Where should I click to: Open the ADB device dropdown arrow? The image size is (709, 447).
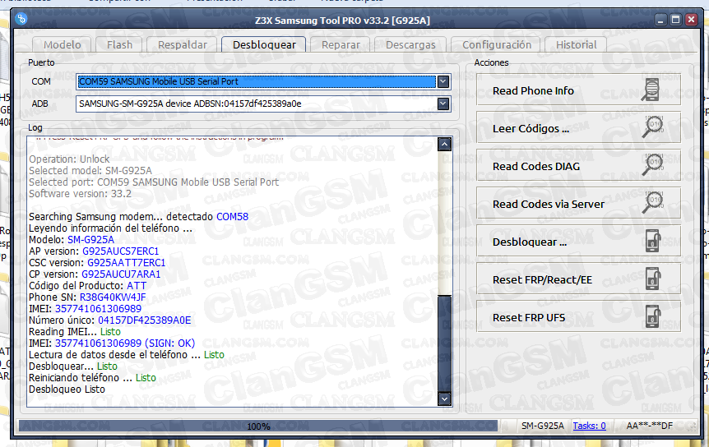[x=443, y=104]
